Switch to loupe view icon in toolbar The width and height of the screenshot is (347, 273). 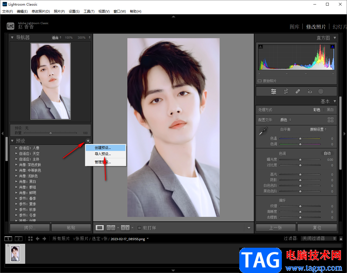[100, 228]
